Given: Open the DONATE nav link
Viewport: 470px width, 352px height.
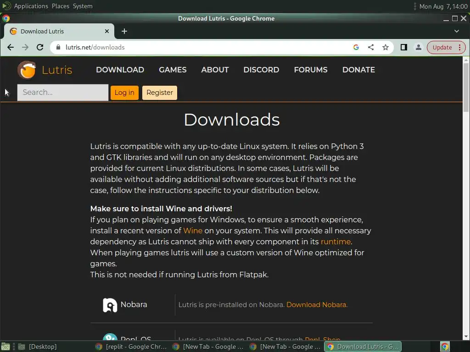Looking at the screenshot, I should (358, 70).
